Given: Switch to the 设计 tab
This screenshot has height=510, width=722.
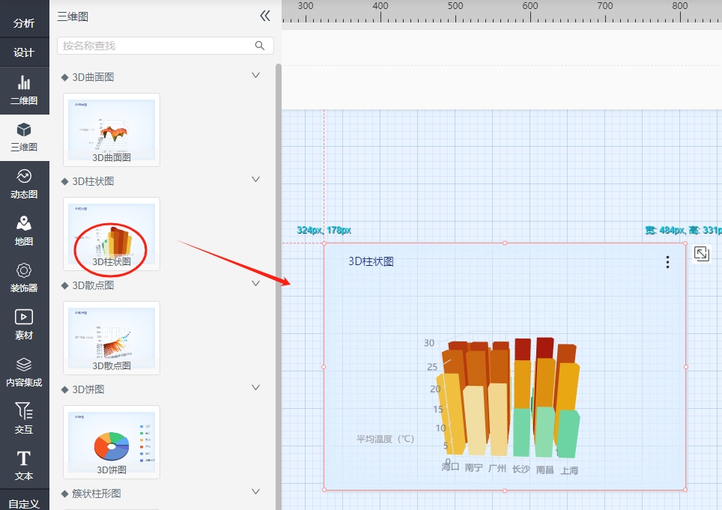Looking at the screenshot, I should (x=24, y=52).
